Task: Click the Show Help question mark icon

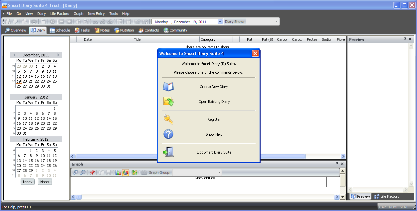Action: 168,134
